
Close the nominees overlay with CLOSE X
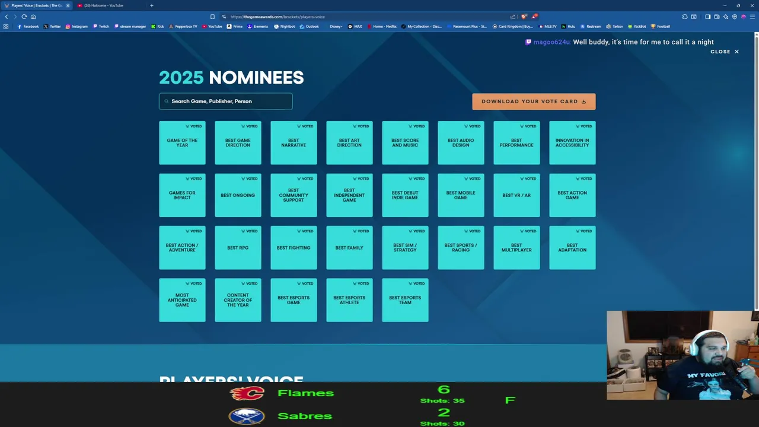pos(725,52)
